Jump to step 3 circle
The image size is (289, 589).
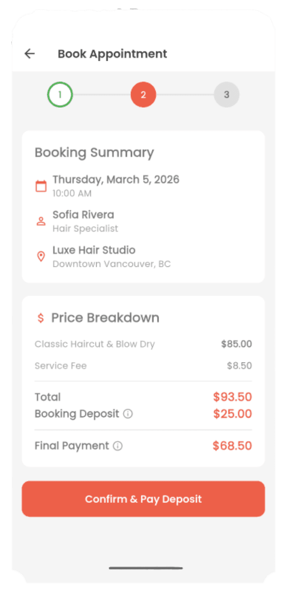tap(227, 95)
